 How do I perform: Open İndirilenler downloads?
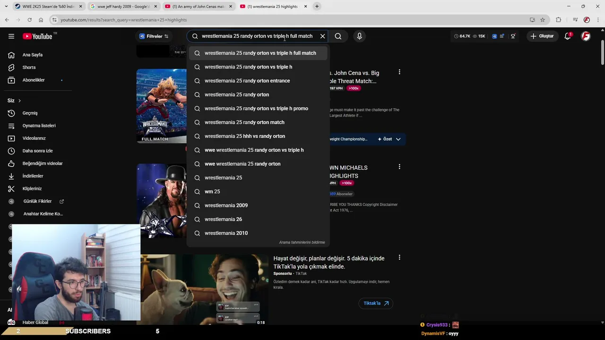tap(33, 176)
